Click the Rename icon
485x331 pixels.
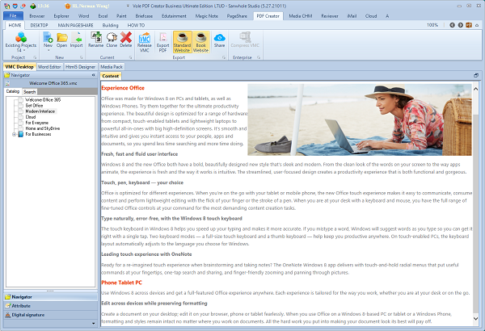point(95,41)
